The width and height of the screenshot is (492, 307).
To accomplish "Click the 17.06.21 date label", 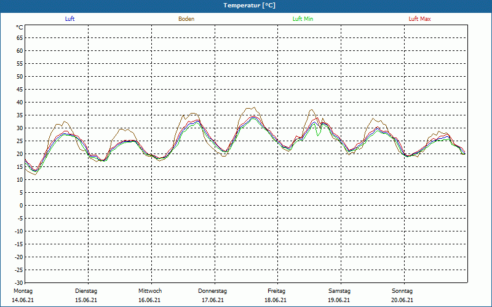I will click(x=213, y=300).
